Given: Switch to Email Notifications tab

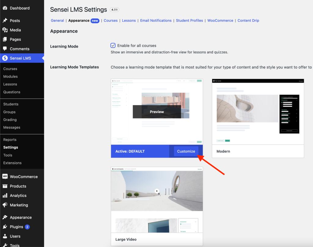Looking at the screenshot, I should click(156, 20).
